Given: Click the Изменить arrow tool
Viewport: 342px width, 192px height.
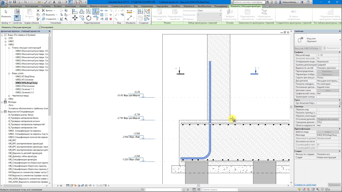Looking at the screenshot, I should pos(6,13).
